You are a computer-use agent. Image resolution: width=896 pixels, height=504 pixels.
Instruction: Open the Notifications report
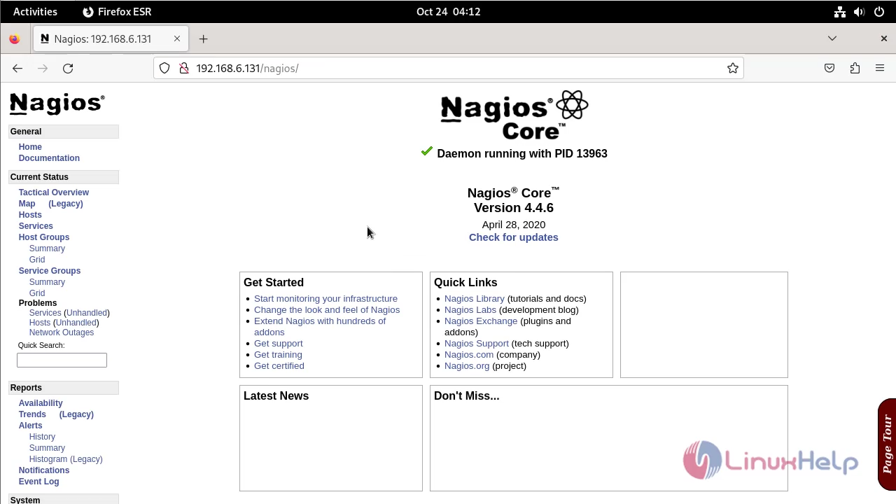click(44, 470)
